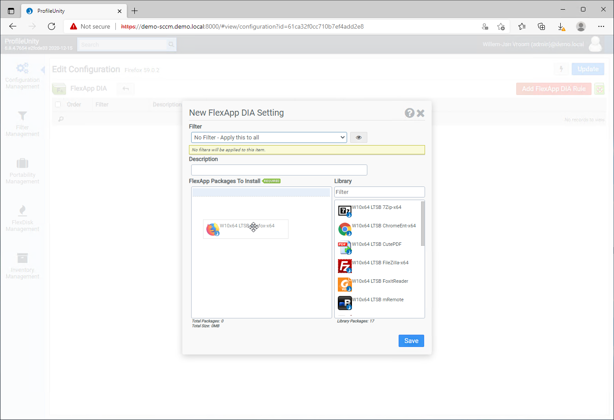This screenshot has height=420, width=614.
Task: Click the back arrow next to FlexApp DIA
Action: pos(126,88)
